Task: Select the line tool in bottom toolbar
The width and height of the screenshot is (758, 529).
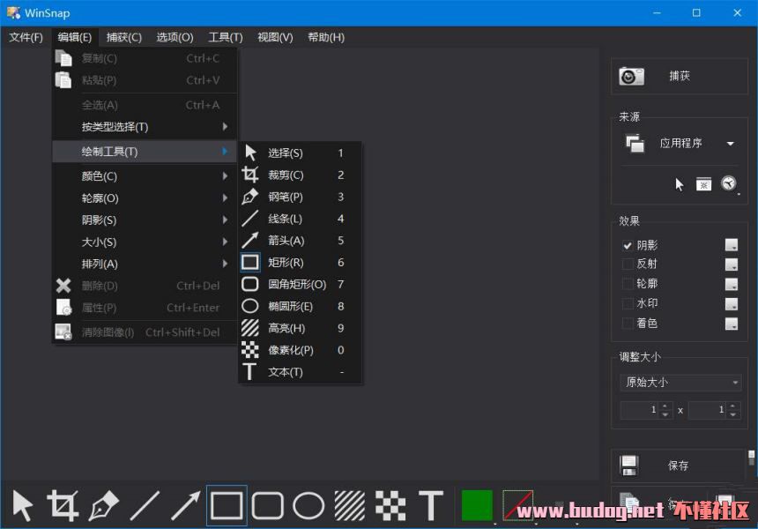Action: (145, 506)
